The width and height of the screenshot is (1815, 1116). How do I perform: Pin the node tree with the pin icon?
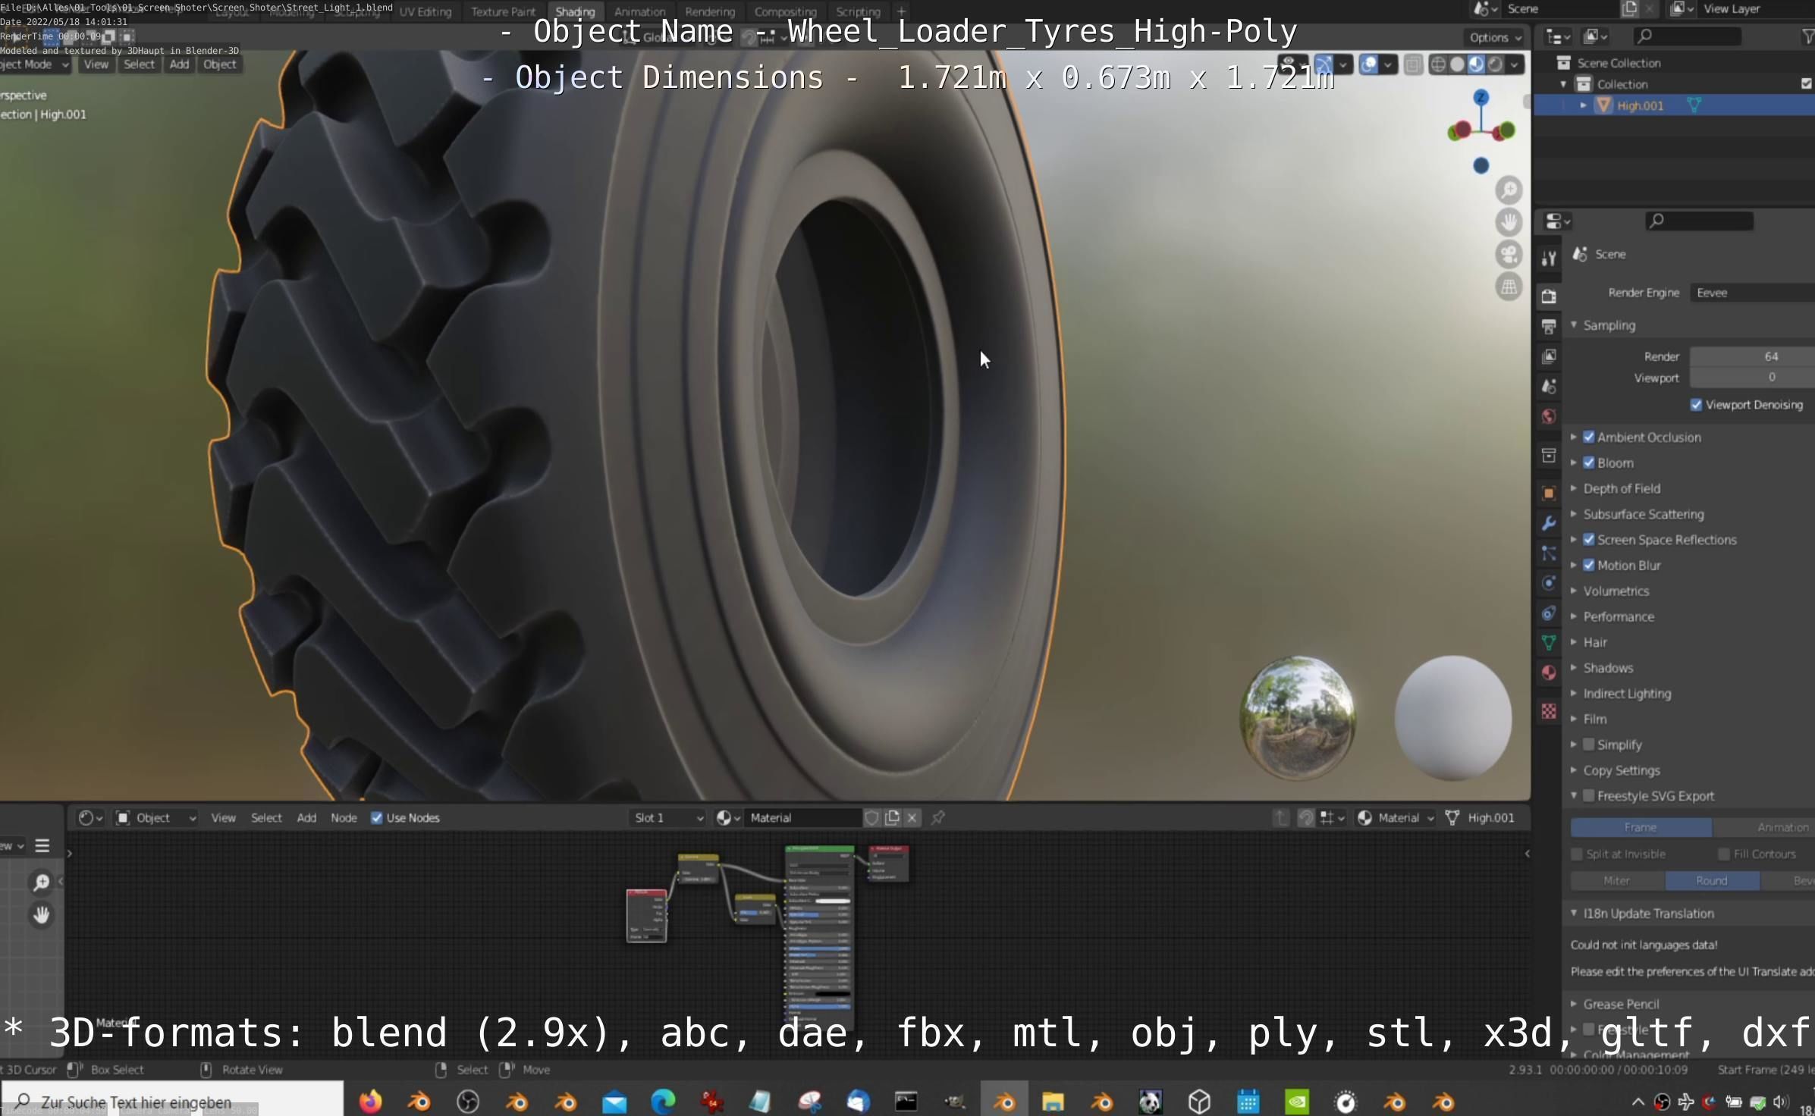[x=938, y=817]
